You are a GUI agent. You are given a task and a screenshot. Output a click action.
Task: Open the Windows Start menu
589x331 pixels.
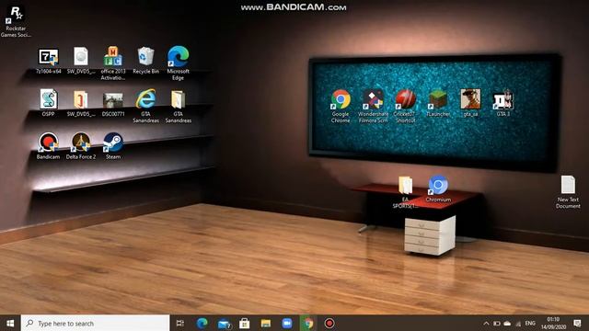10,323
